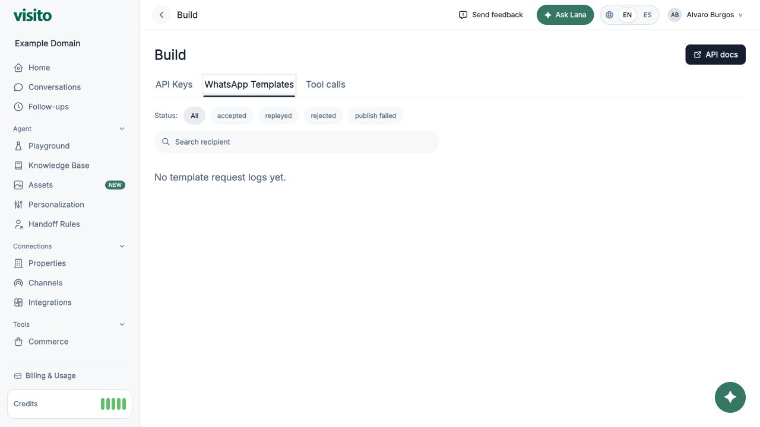Filter by replayed status

pyautogui.click(x=278, y=116)
